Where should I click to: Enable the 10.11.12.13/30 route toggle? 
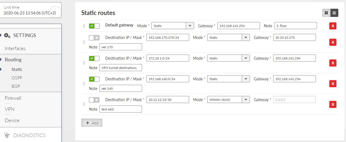(x=94, y=100)
